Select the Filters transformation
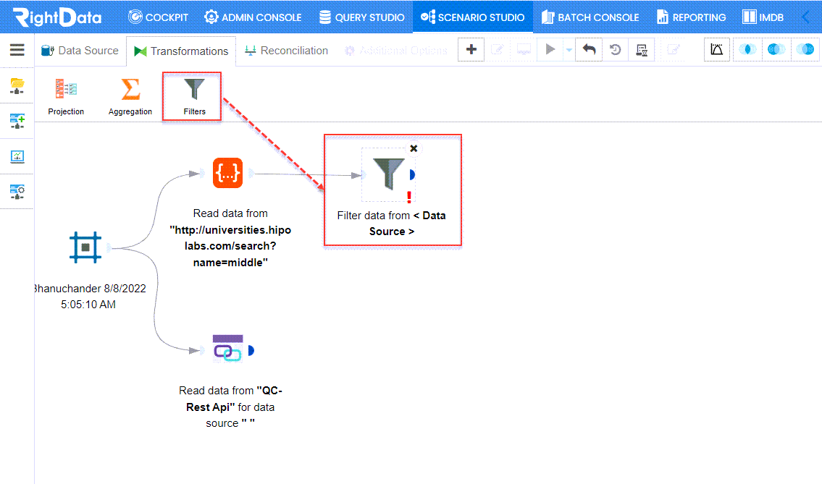Screen dimensions: 822x484 194,96
